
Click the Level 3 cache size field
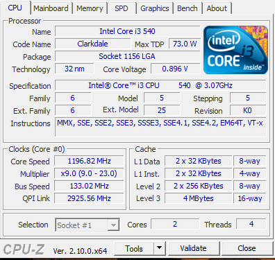(x=199, y=198)
